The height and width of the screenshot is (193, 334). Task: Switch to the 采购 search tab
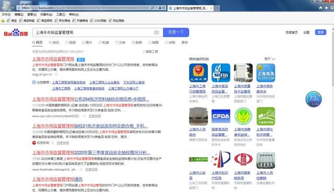click(x=170, y=43)
